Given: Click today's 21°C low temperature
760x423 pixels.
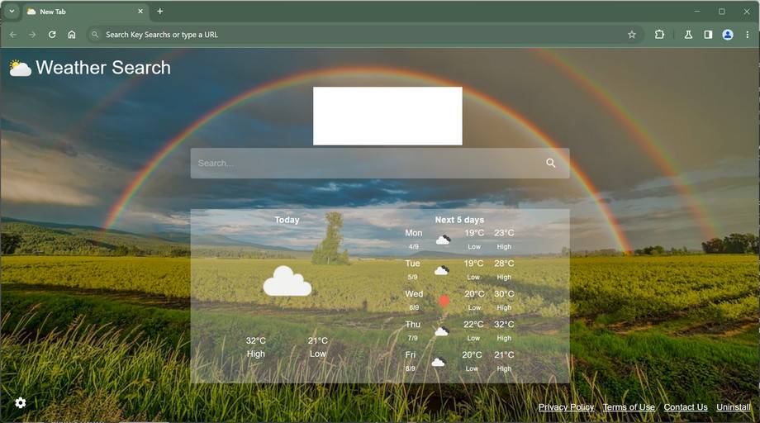Looking at the screenshot, I should tap(318, 340).
